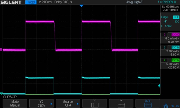Click channel 2 10.0 mV/div scale
Screen dimensions: 180x108
[171, 38]
